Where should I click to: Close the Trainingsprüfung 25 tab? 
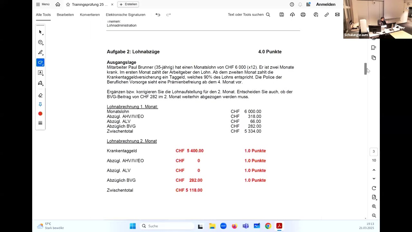click(x=112, y=5)
